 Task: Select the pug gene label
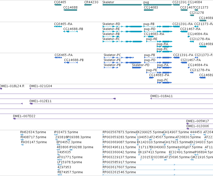coord(146,2)
